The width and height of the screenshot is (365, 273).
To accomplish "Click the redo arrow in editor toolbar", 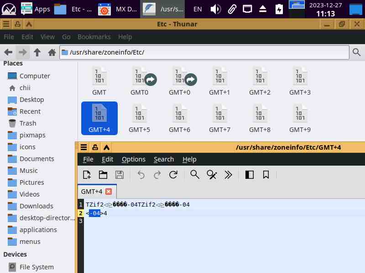I will (157, 175).
